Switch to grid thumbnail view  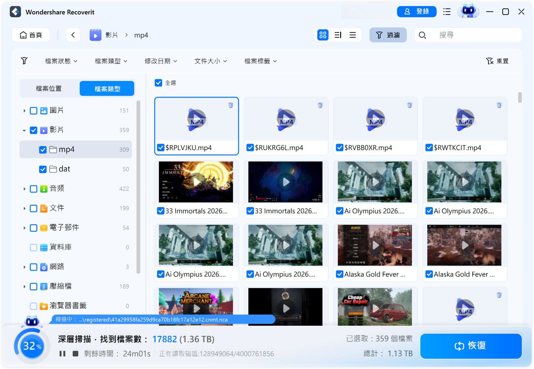[x=323, y=35]
